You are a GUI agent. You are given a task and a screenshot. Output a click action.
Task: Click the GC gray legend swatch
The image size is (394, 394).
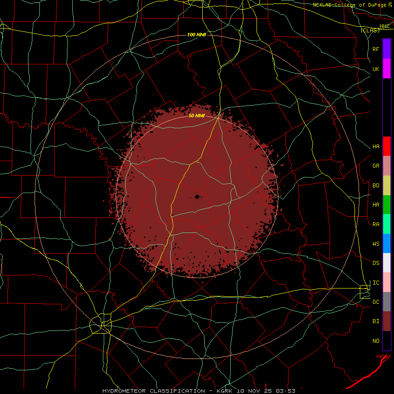pyautogui.click(x=387, y=302)
